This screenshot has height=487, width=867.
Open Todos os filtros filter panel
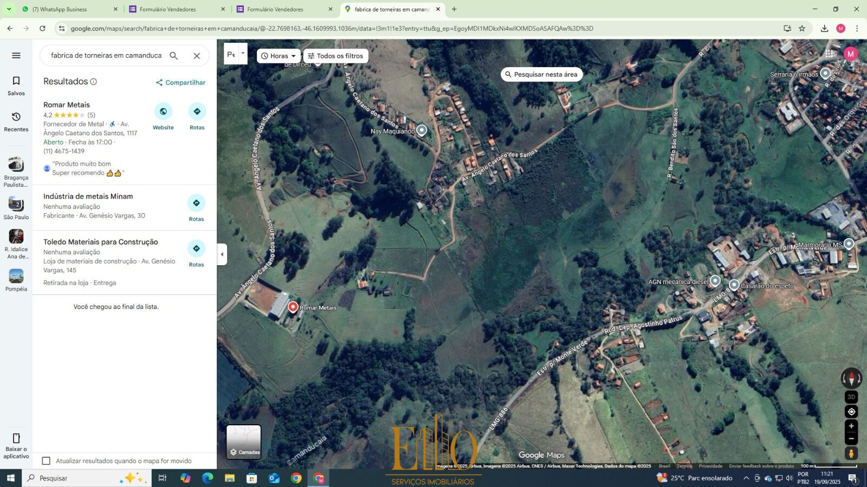335,56
